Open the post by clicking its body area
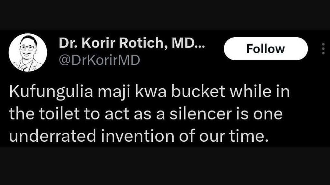Image resolution: width=330 pixels, height=185 pixels. pos(145,112)
